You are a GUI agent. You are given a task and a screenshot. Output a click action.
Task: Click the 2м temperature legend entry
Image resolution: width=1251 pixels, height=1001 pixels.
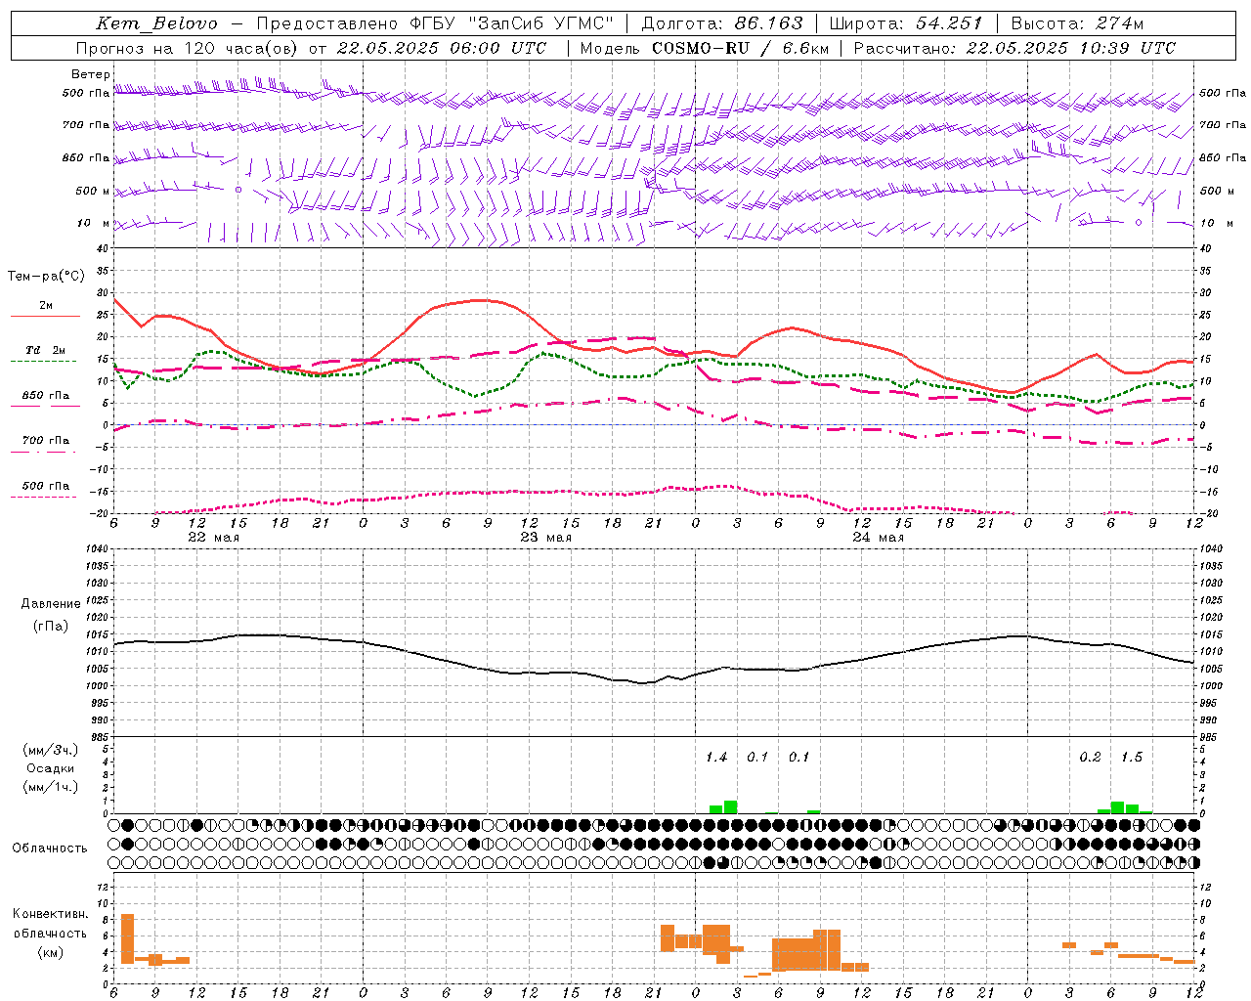46,305
